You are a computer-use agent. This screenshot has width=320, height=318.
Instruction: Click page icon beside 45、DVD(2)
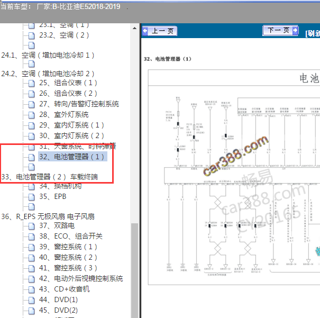coord(31,311)
